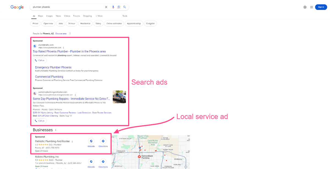Apply the Open now filter chip
The image size is (330, 169).
pyautogui.click(x=48, y=24)
